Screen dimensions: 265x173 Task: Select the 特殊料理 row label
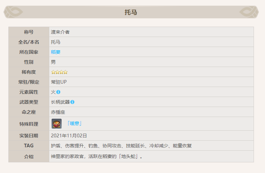tap(29, 124)
